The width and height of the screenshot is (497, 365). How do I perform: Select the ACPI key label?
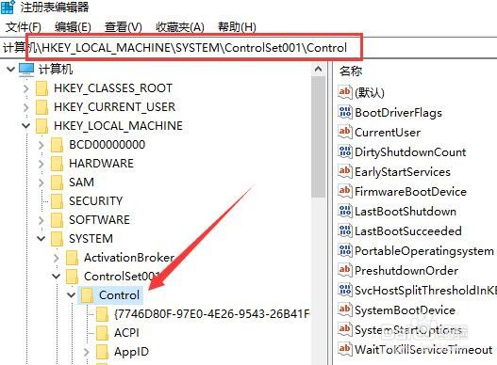126,333
